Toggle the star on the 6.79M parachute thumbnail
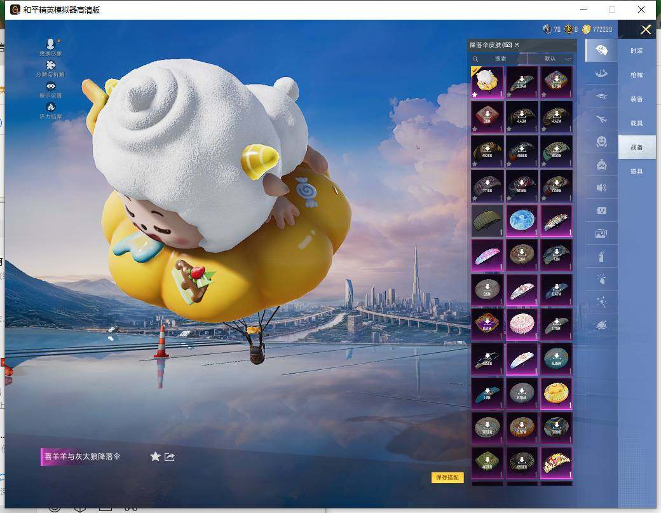The image size is (661, 513). 544,95
